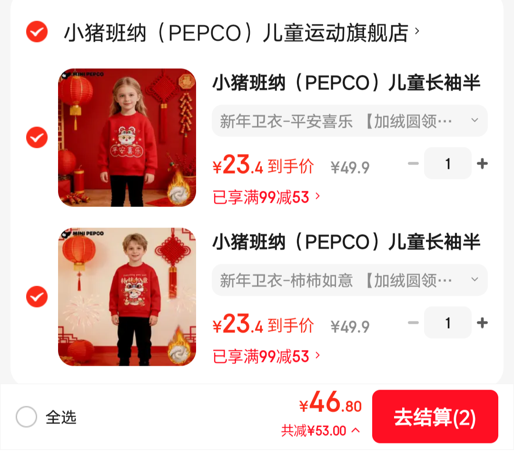Screen dimensions: 514x451
Task: Uncheck the 柿柿如意 sweatshirt item checkbox
Action: point(37,297)
